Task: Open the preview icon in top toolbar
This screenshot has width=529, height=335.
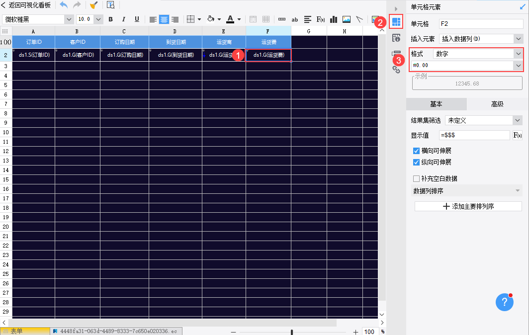Action: [111, 5]
